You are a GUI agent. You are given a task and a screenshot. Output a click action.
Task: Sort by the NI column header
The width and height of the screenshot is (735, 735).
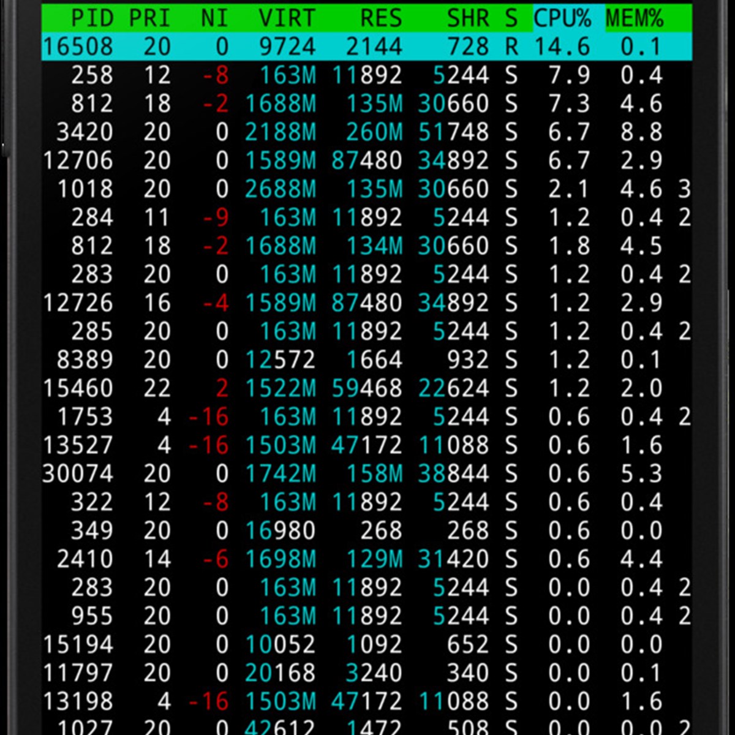[214, 18]
